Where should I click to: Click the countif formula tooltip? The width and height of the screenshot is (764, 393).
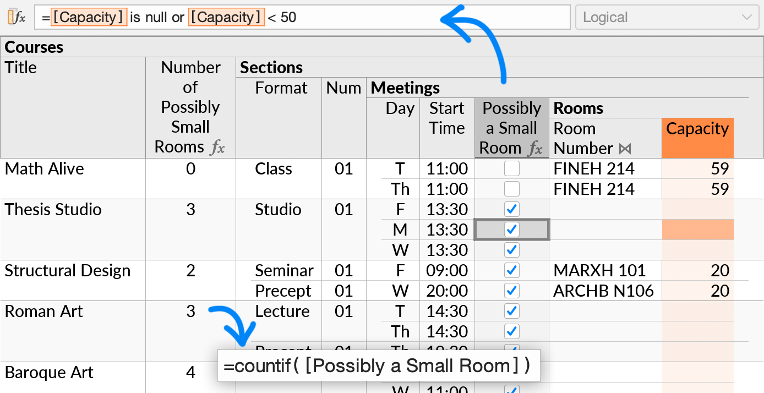(379, 365)
